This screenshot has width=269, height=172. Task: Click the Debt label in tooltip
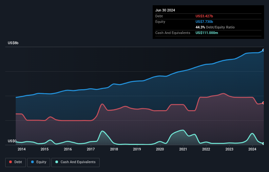[x=159, y=16]
